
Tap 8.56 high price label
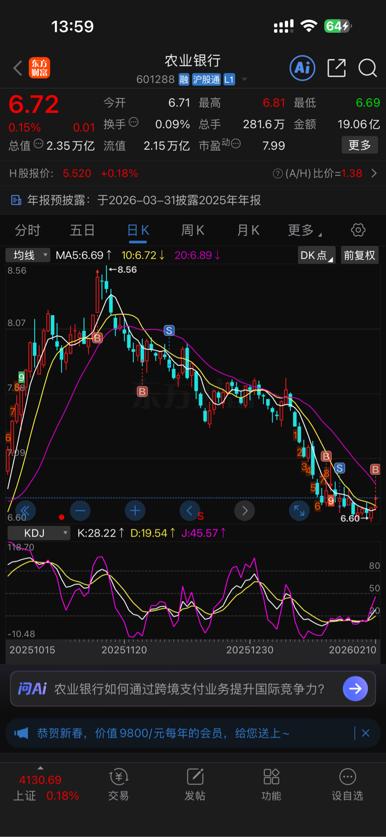[127, 270]
